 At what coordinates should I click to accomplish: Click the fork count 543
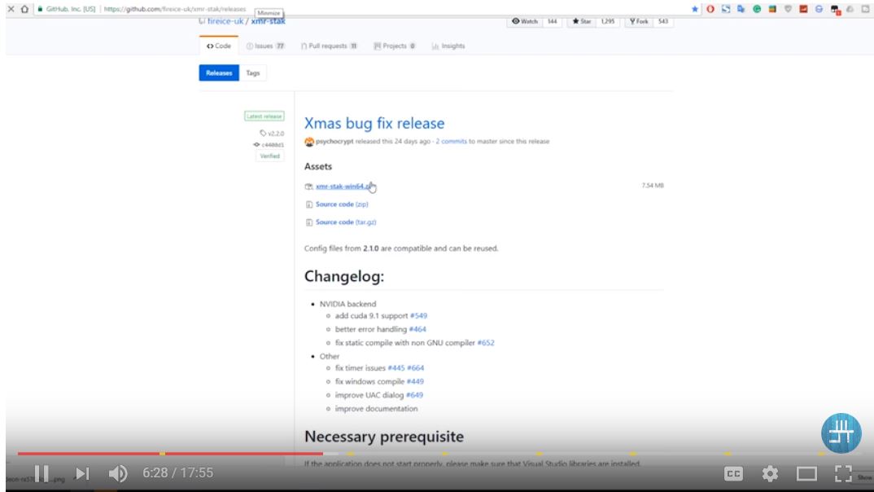pyautogui.click(x=662, y=21)
